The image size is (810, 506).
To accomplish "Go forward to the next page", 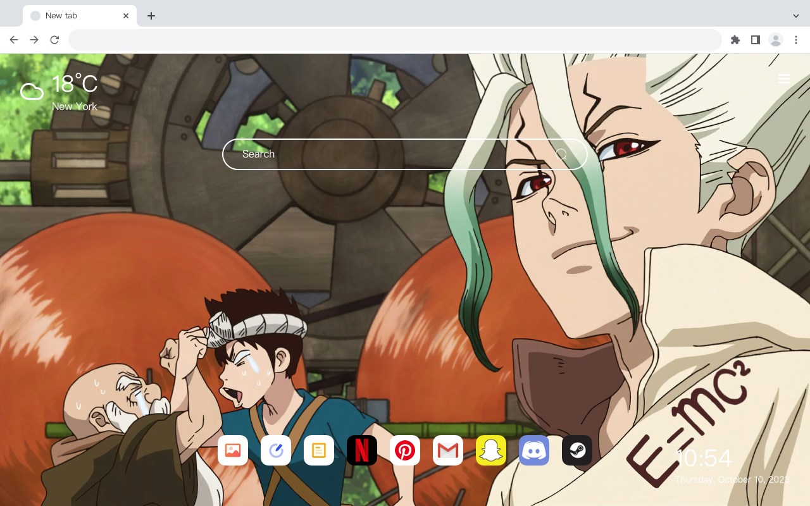I will [x=34, y=40].
